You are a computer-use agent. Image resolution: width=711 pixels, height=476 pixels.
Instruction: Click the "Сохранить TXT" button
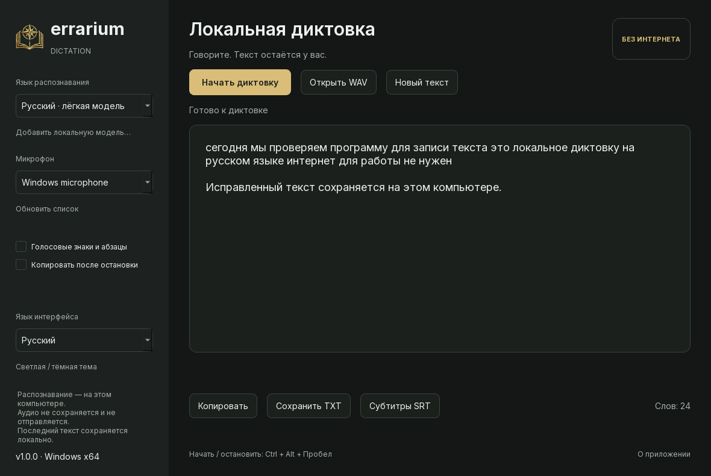(309, 406)
